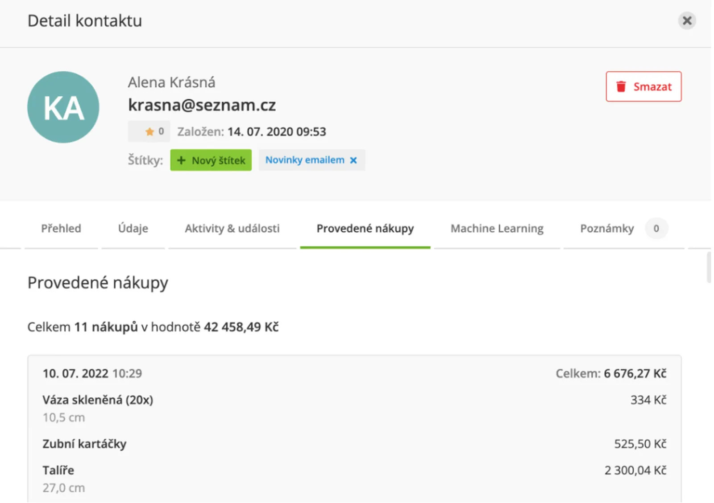Click the Poznámky count badge
Viewport: 714px width, 503px height.
point(656,229)
